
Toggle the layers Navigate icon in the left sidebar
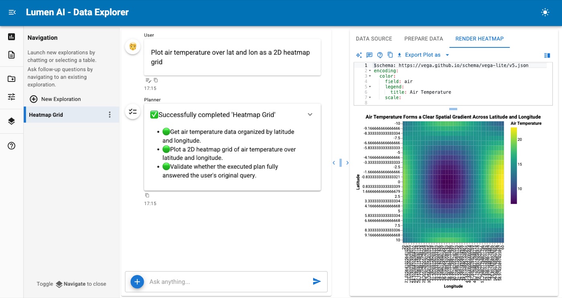tap(12, 121)
